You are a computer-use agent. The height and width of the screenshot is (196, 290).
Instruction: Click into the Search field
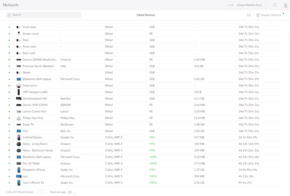43,15
